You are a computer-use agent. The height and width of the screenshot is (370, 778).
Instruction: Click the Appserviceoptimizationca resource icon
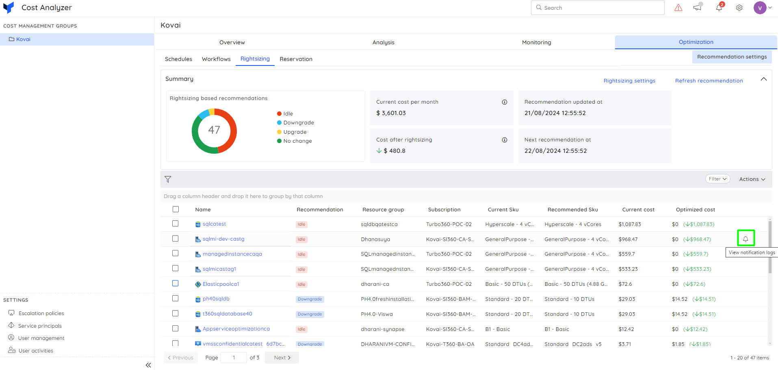pyautogui.click(x=198, y=329)
